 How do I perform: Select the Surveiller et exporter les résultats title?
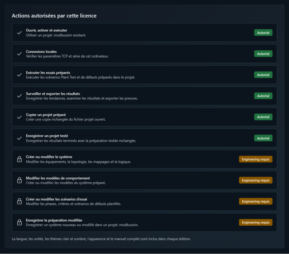pos(53,94)
